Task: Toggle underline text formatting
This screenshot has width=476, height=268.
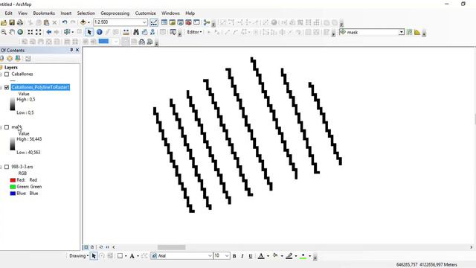Action: tap(251, 256)
